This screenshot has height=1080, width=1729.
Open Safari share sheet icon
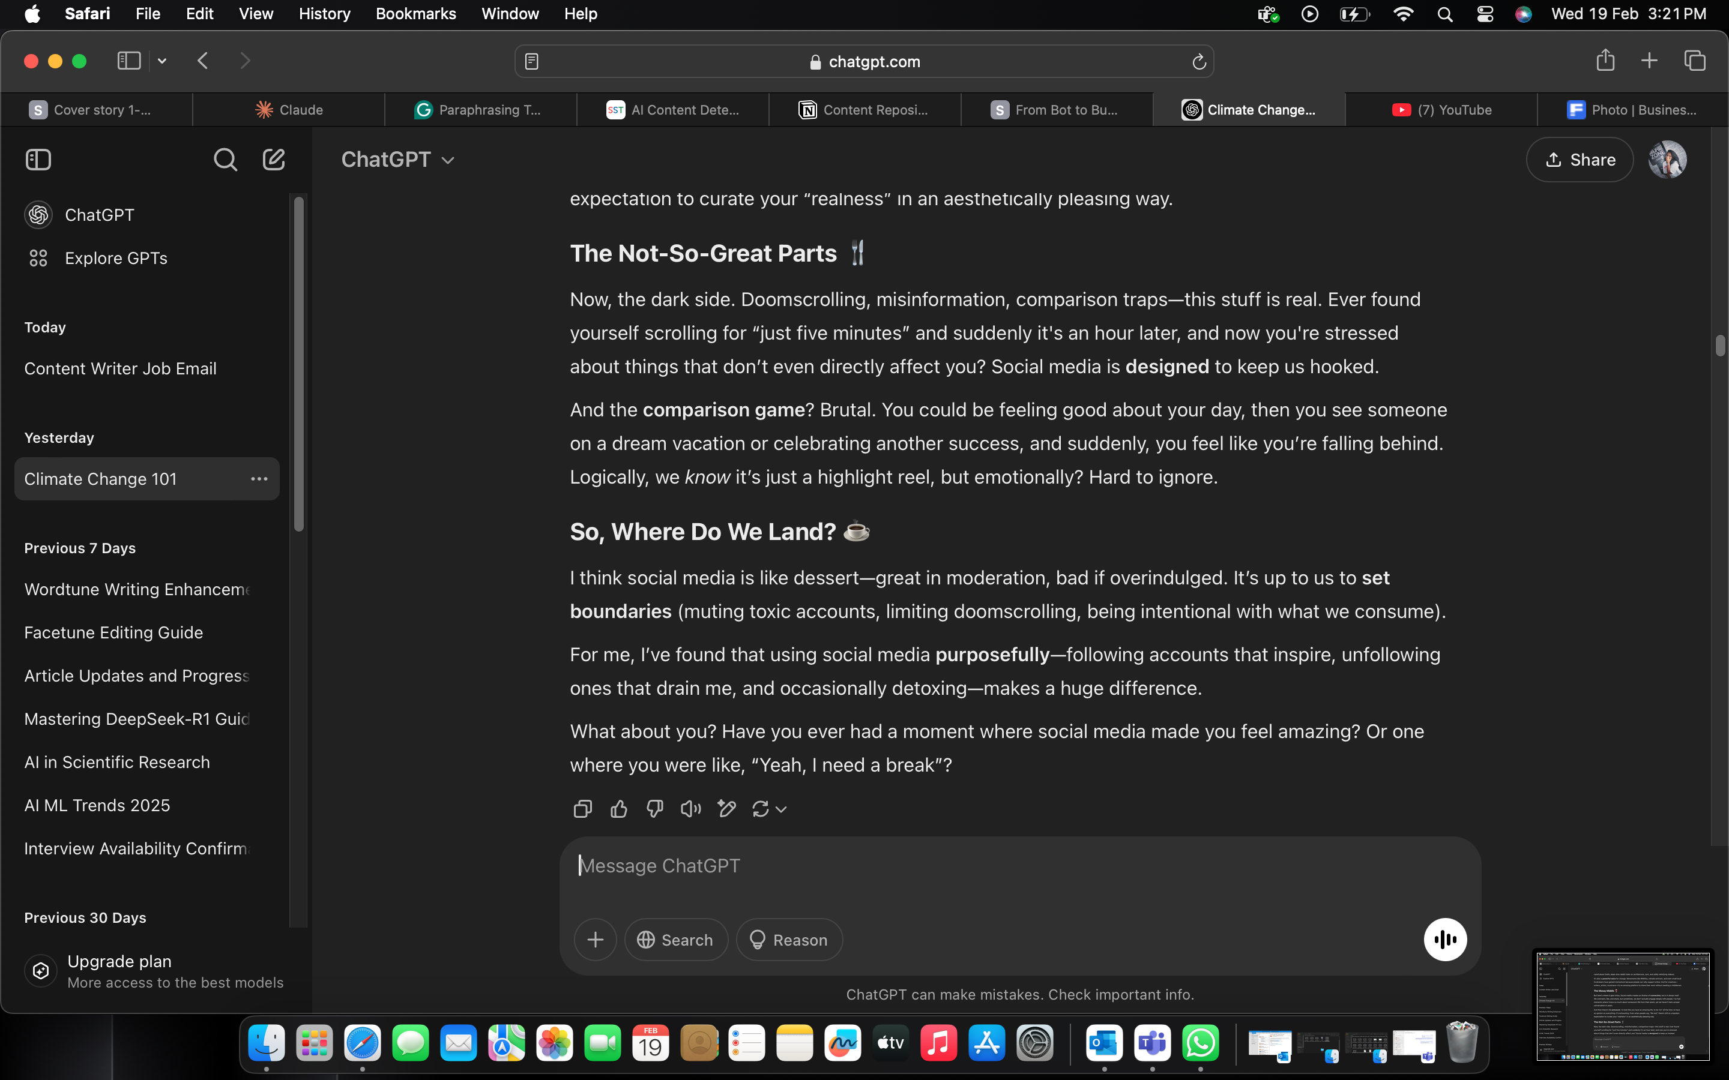[1605, 60]
